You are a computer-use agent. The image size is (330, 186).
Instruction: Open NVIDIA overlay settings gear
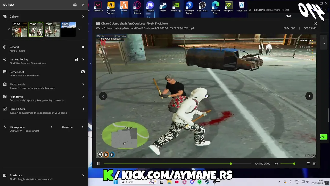point(75,5)
